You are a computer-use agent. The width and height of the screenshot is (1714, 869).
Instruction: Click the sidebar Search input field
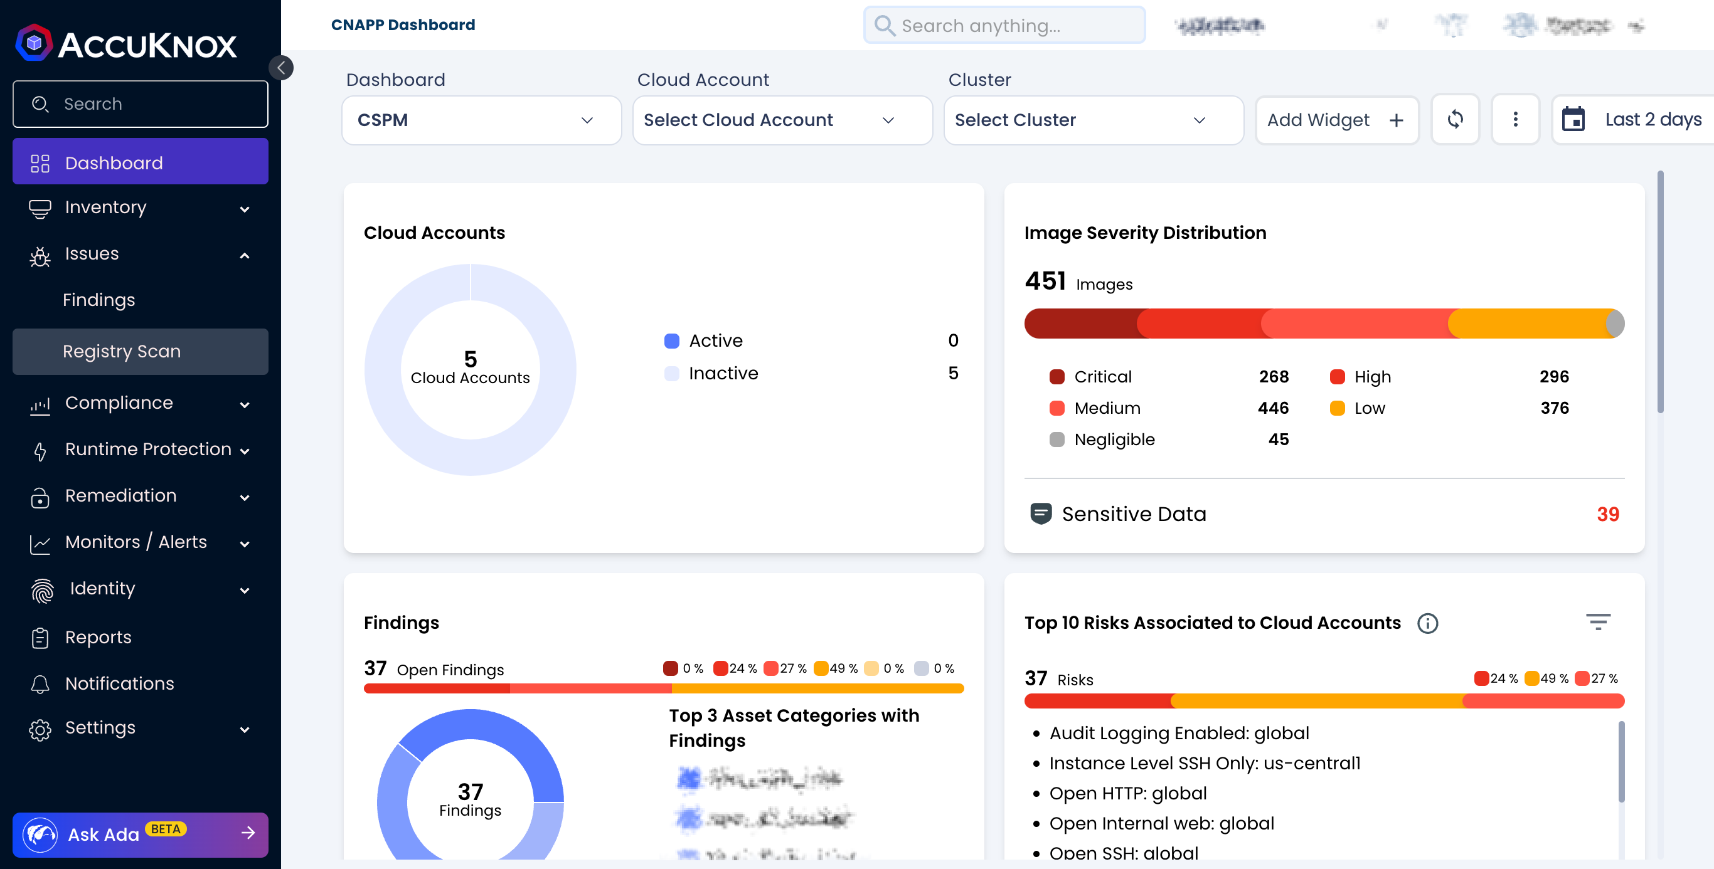141,103
